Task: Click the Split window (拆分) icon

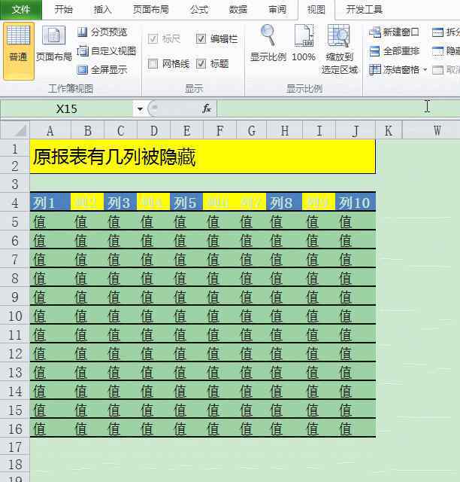Action: click(437, 32)
